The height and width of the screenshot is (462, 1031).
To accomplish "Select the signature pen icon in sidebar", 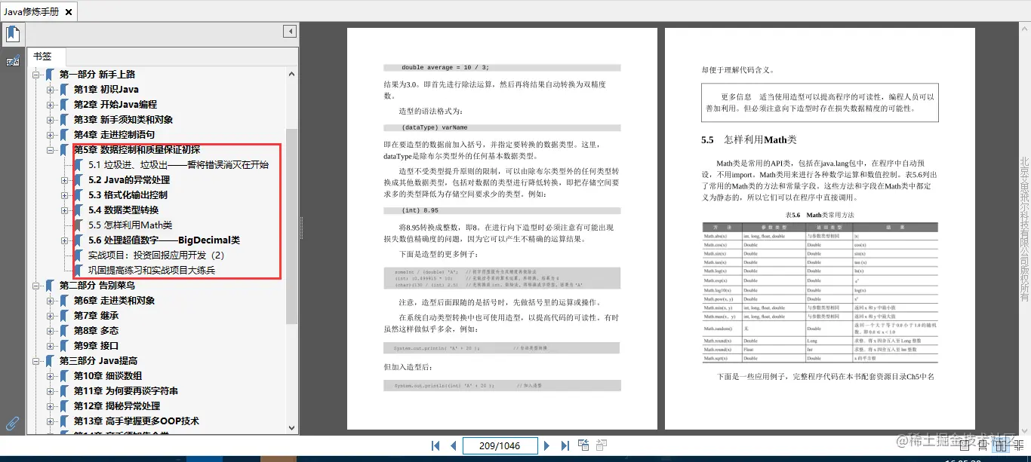I will [x=13, y=60].
